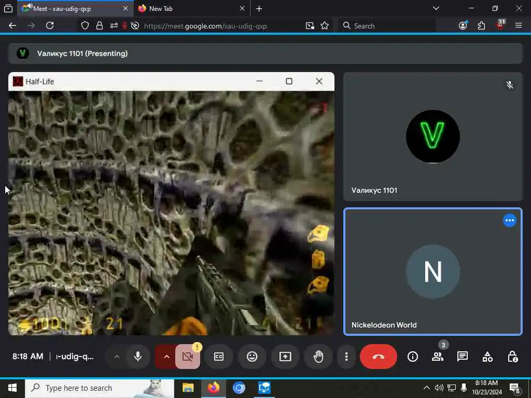Click the blocked autoplay icon in address bar

click(x=135, y=26)
